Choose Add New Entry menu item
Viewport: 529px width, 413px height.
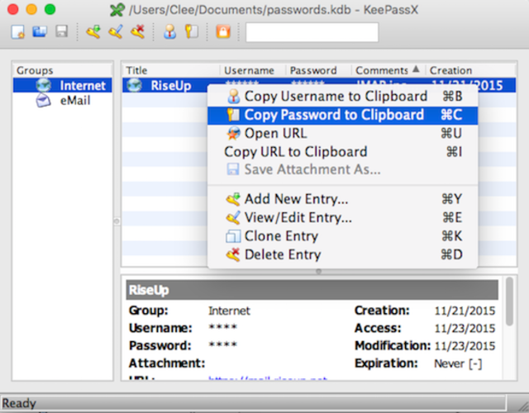pyautogui.click(x=342, y=199)
